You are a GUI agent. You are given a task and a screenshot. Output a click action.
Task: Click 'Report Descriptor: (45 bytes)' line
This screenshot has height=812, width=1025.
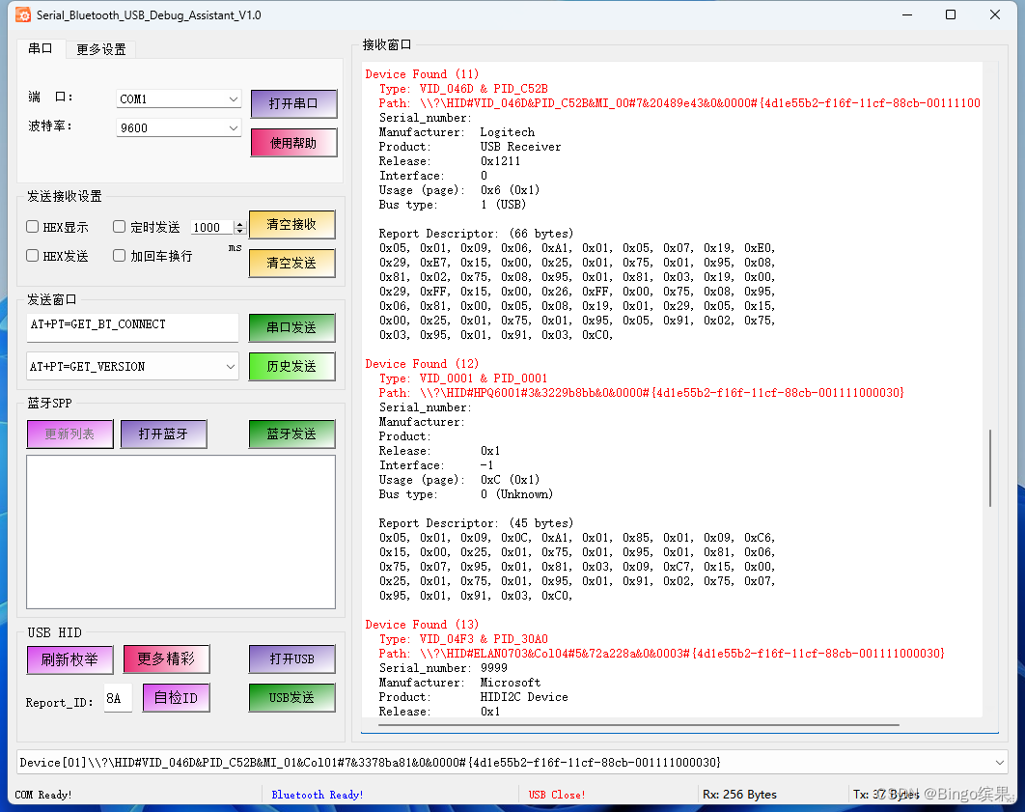(x=477, y=523)
